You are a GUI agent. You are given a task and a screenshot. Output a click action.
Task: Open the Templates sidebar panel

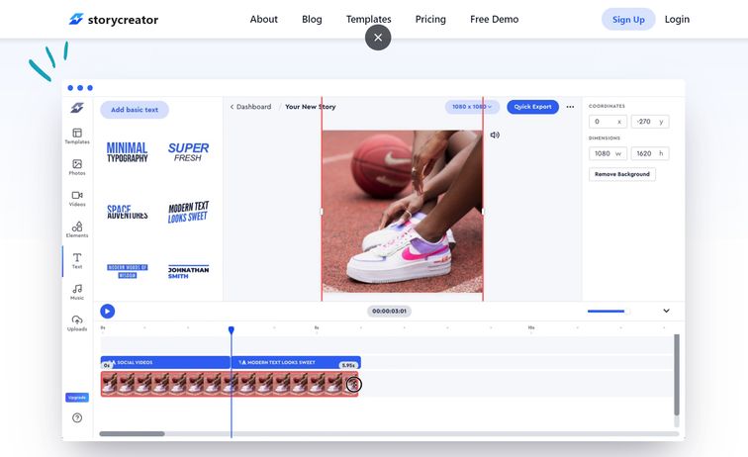pyautogui.click(x=77, y=136)
